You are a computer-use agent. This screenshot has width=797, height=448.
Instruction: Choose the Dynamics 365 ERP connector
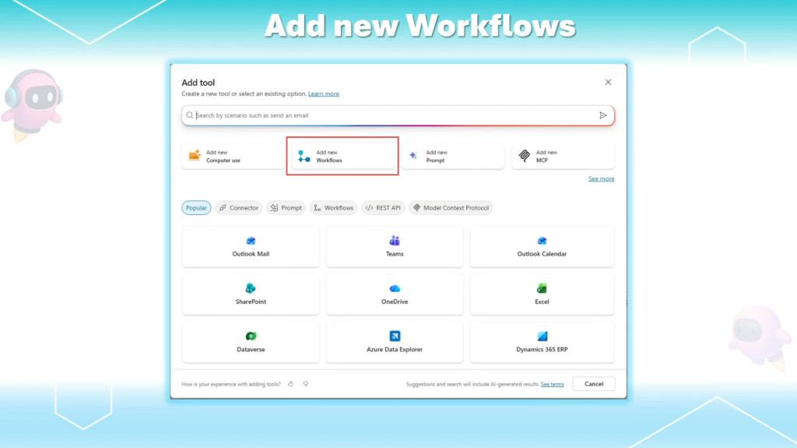tap(542, 343)
